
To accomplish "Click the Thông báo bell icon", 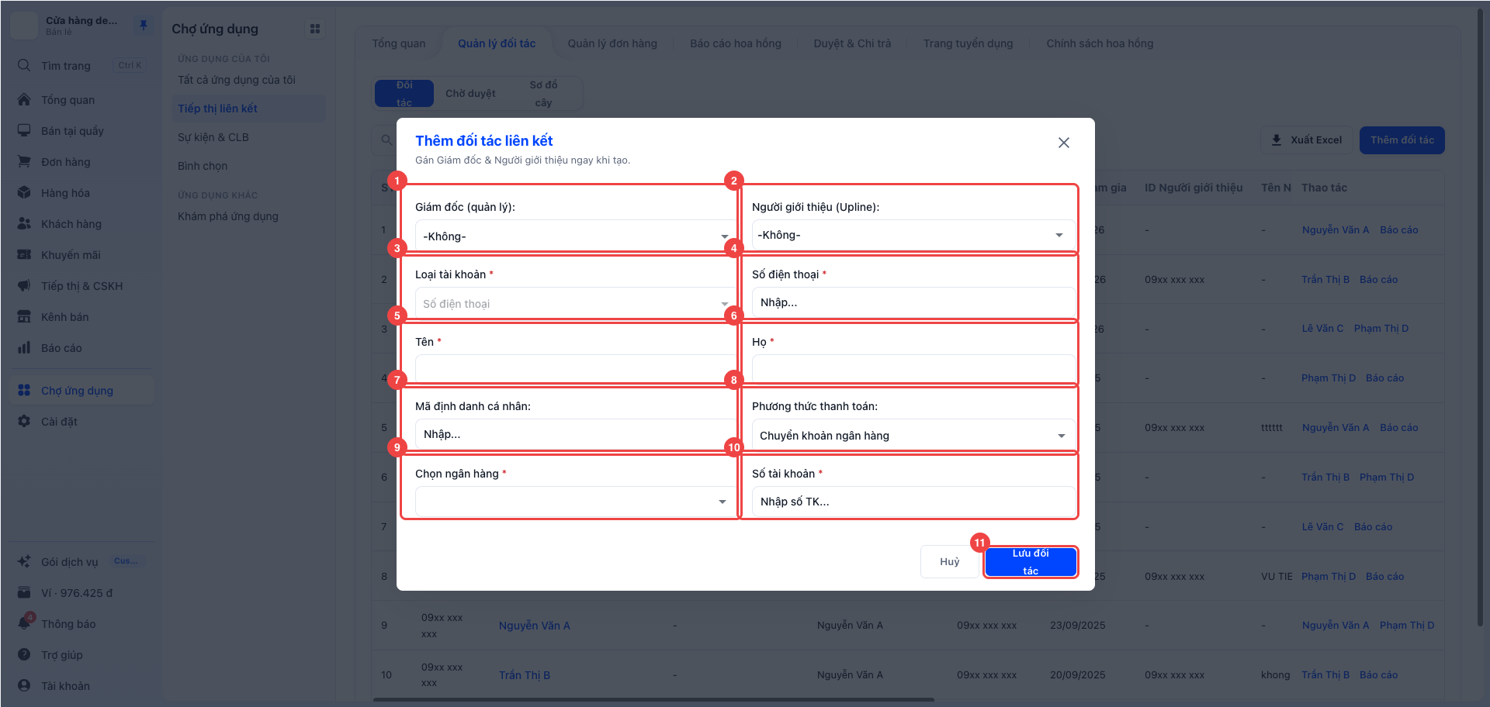I will [x=24, y=623].
